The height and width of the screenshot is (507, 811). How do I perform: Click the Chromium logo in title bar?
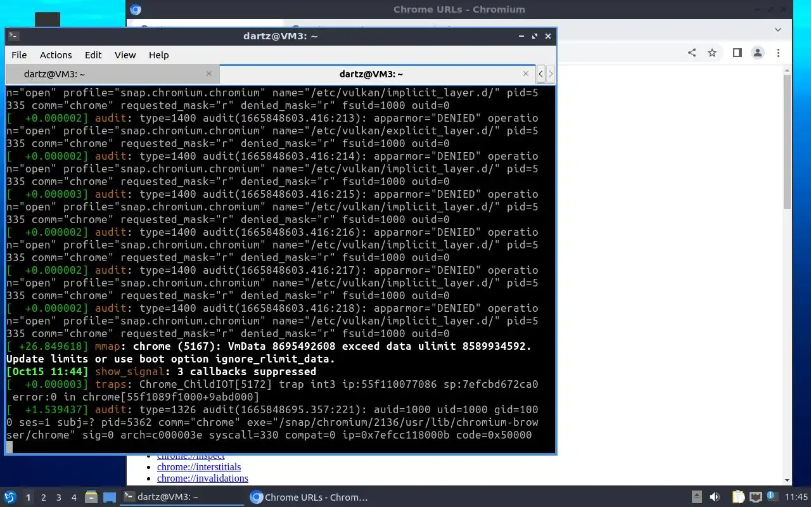click(135, 10)
